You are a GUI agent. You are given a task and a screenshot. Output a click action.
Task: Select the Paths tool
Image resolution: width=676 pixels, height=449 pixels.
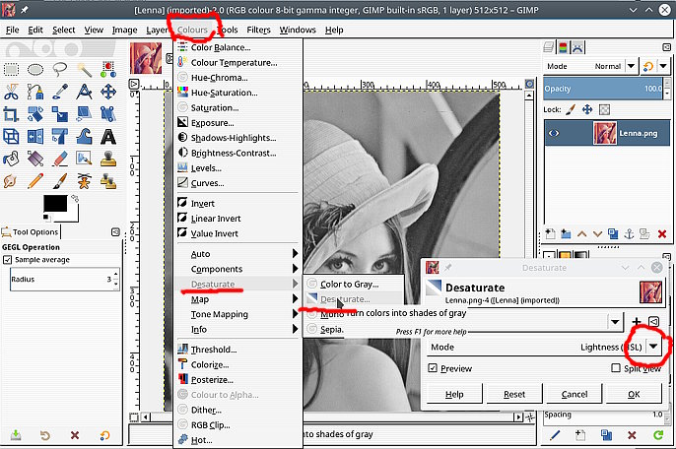[x=35, y=92]
